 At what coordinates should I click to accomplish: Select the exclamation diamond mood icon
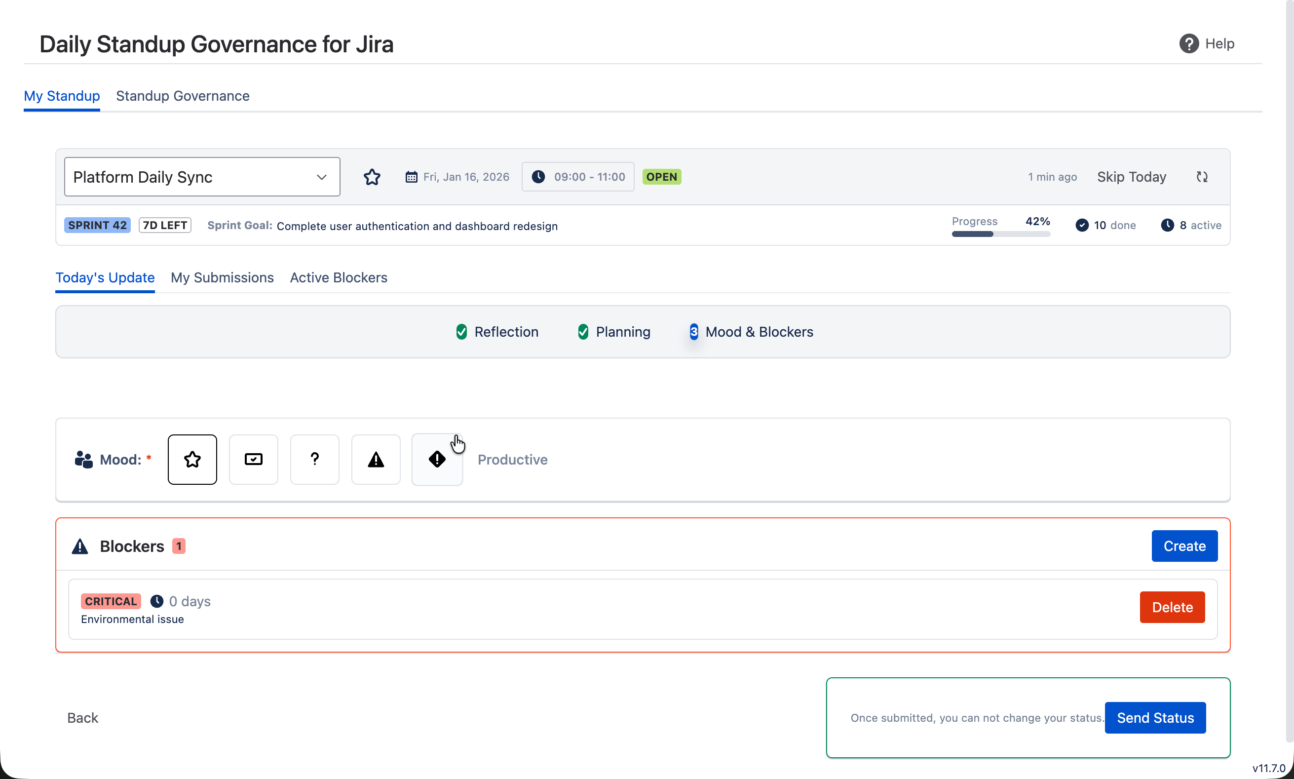point(437,459)
